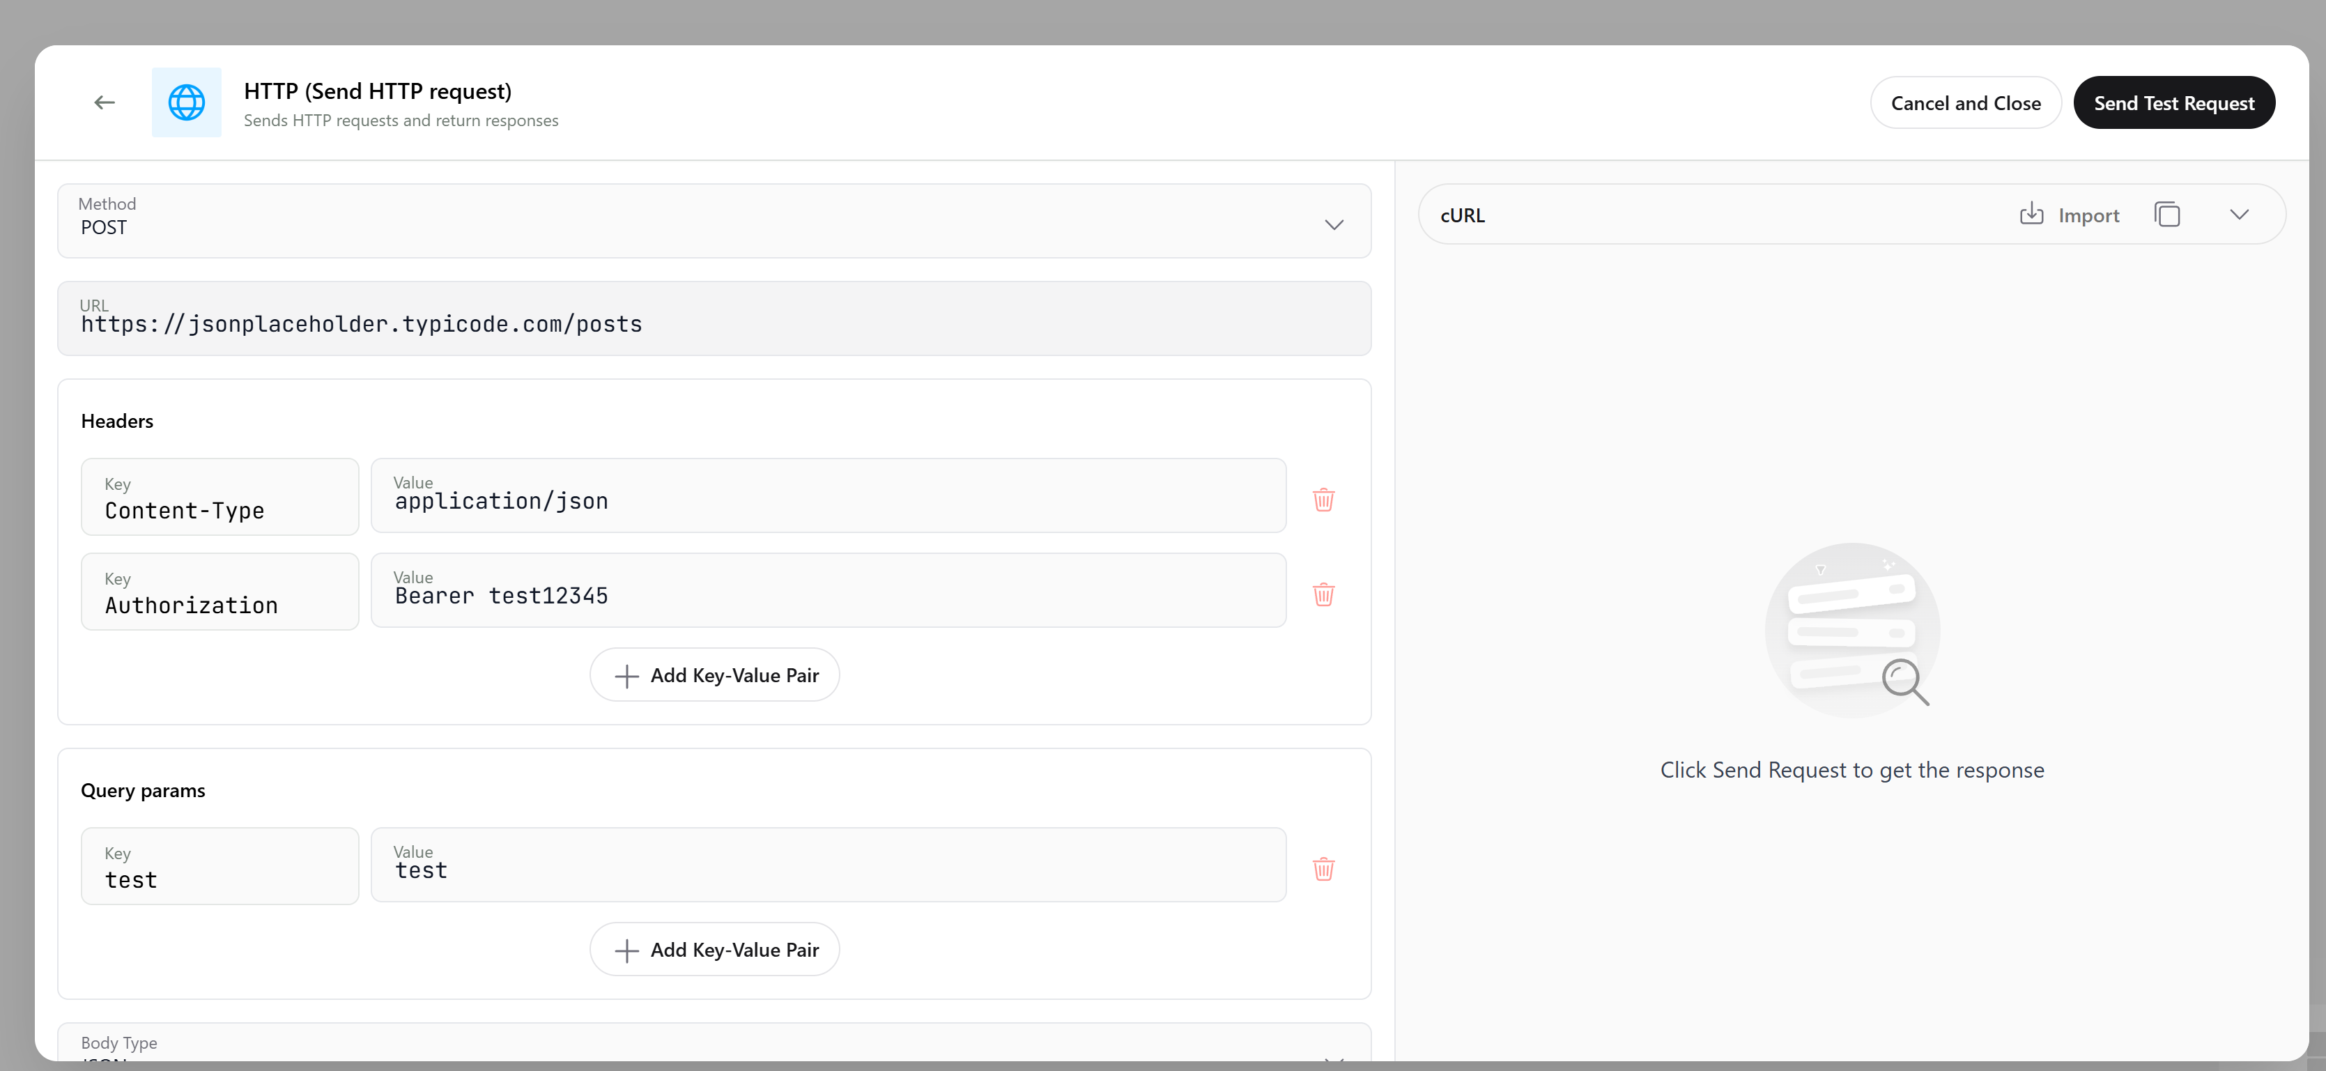2326x1071 pixels.
Task: Edit the Authorization header value
Action: tap(828, 595)
